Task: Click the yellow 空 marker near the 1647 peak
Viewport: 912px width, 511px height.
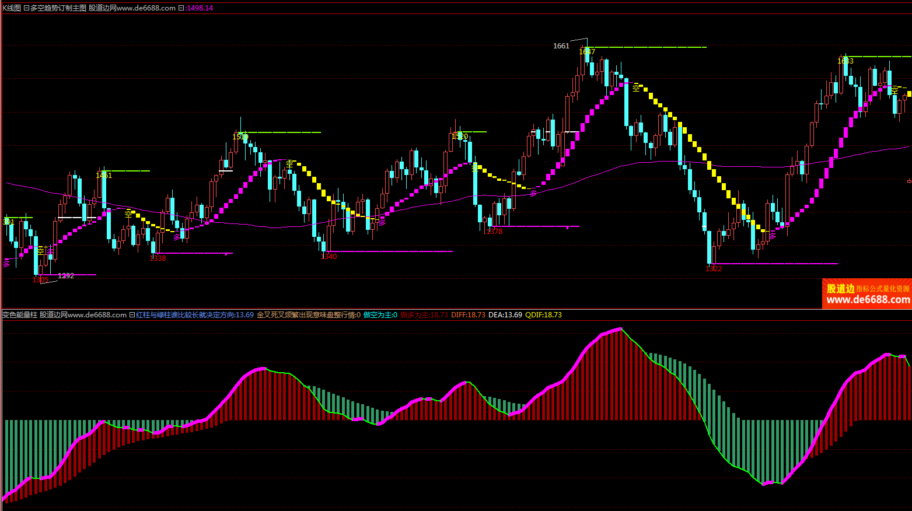Action: click(637, 87)
